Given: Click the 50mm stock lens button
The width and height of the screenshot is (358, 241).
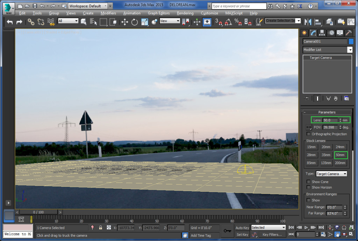Looking at the screenshot, I should 340,155.
